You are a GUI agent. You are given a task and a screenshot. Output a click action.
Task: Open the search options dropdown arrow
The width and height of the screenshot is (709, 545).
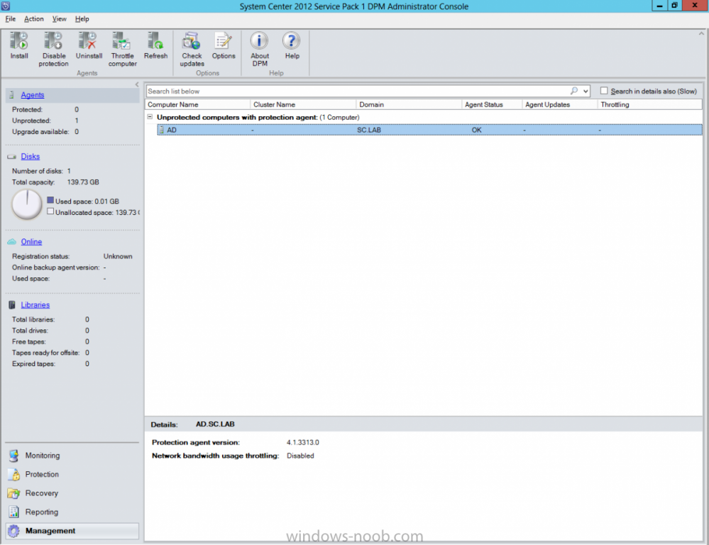[x=586, y=92]
